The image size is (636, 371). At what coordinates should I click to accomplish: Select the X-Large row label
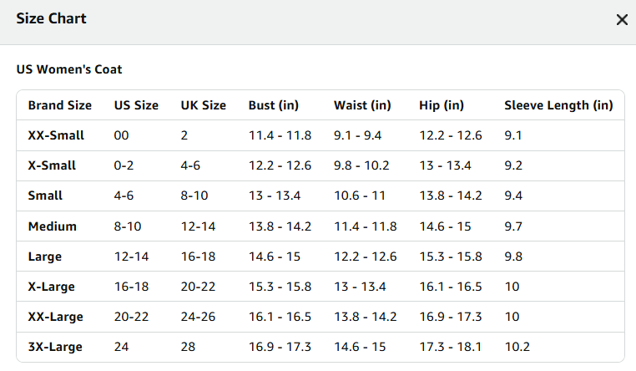tap(51, 287)
